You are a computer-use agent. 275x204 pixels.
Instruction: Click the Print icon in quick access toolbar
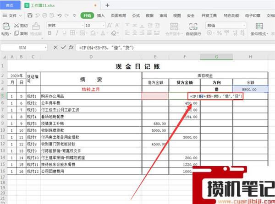point(45,16)
